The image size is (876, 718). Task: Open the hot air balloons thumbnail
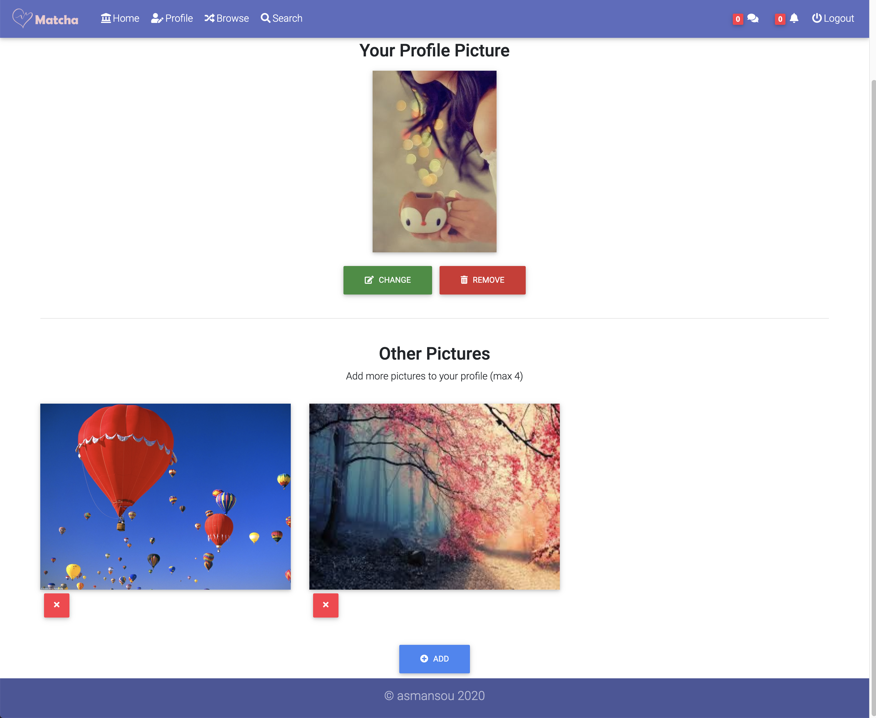pos(166,496)
